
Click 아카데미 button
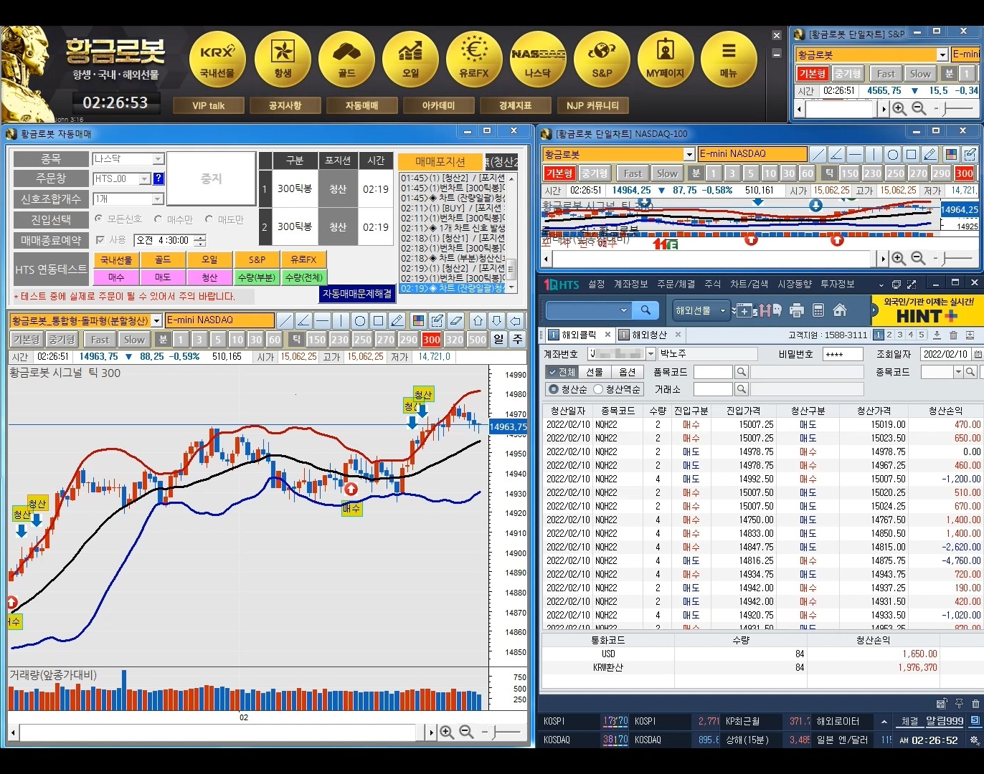[438, 105]
